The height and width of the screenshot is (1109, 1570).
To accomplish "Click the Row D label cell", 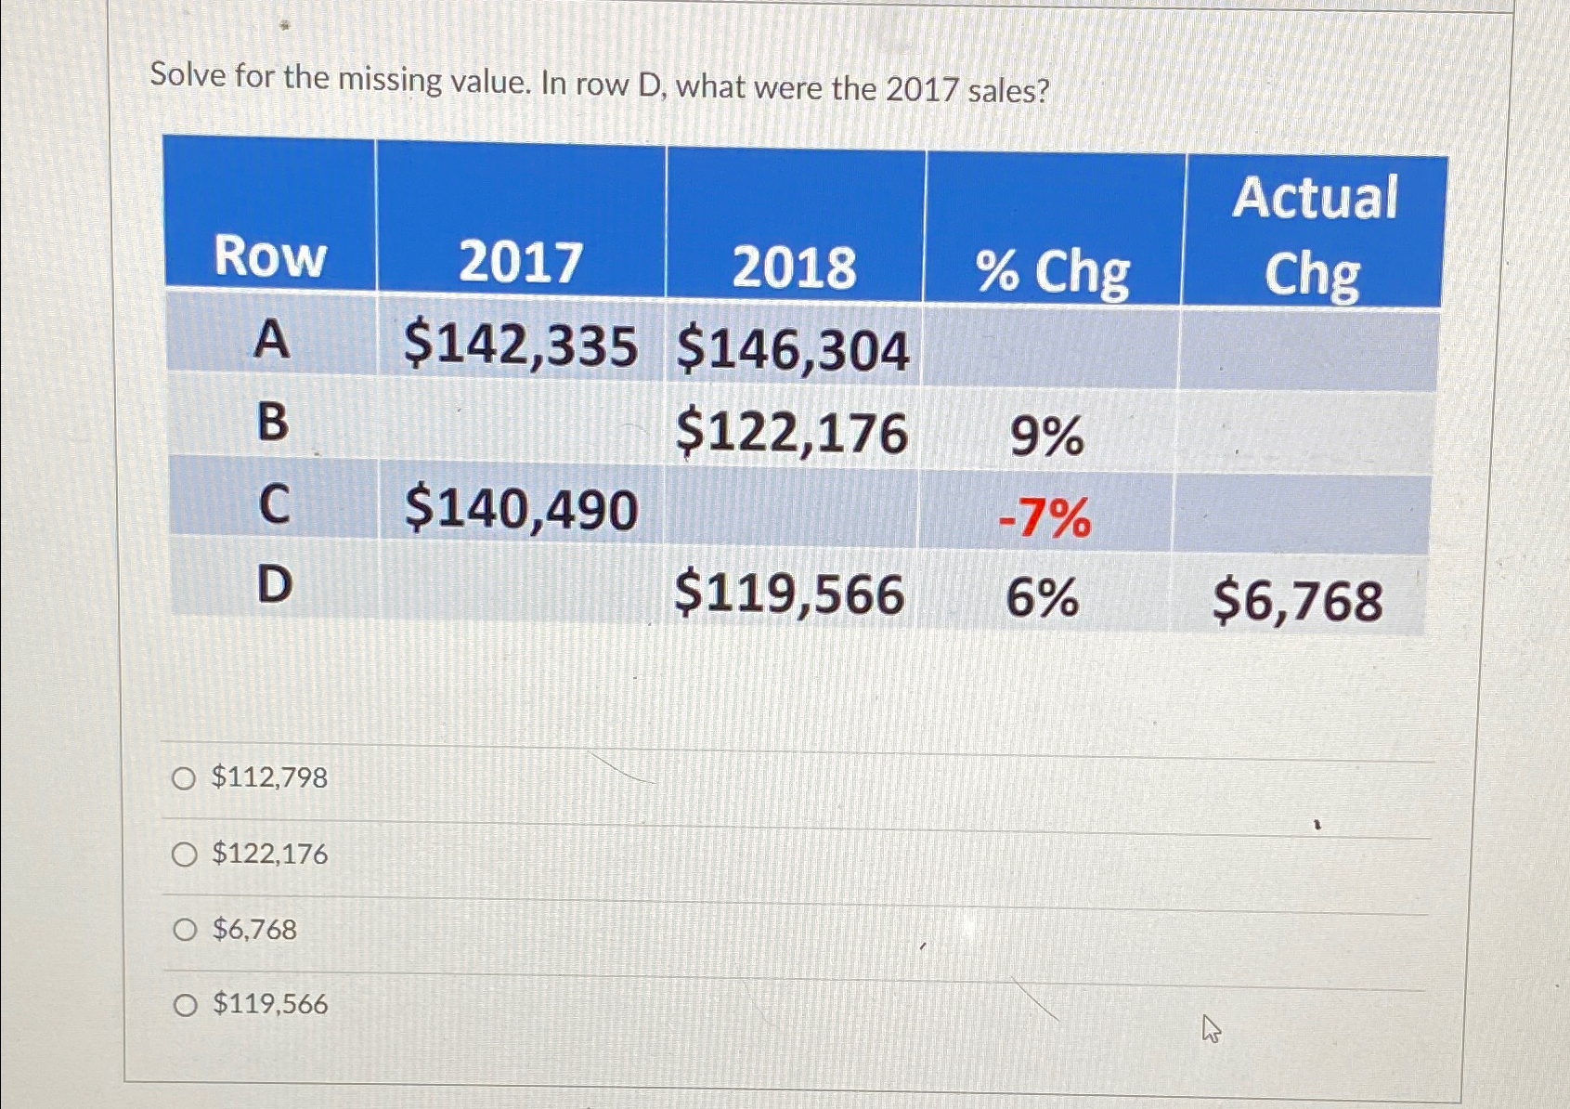I will tap(273, 586).
